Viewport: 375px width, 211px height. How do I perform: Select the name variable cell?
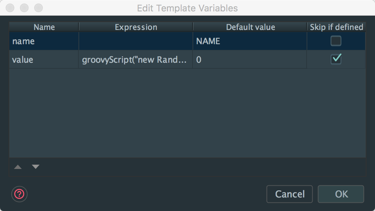click(44, 41)
